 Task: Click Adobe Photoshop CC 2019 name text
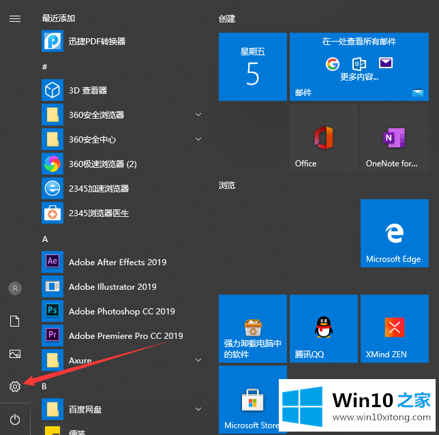(x=122, y=311)
